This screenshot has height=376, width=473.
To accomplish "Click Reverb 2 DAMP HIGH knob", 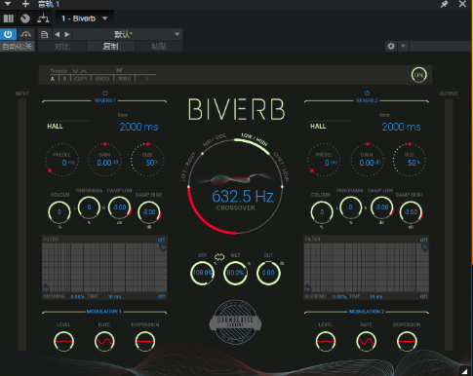I will [x=411, y=212].
